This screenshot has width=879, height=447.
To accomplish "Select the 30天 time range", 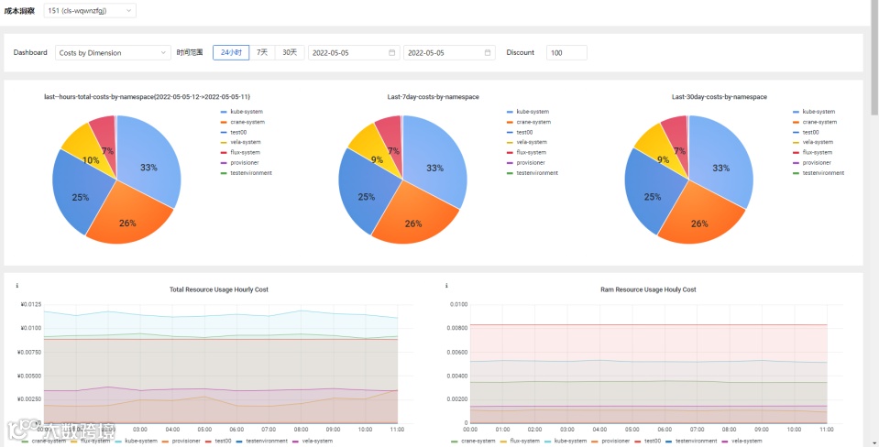I will click(290, 52).
